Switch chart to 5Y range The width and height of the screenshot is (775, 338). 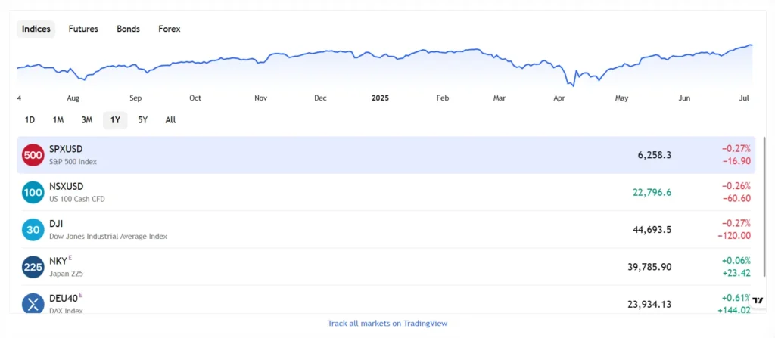coord(143,119)
